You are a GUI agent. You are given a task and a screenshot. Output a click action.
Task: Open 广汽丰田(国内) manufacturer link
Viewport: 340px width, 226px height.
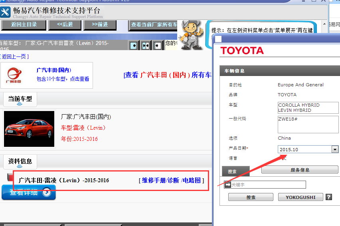click(54, 70)
